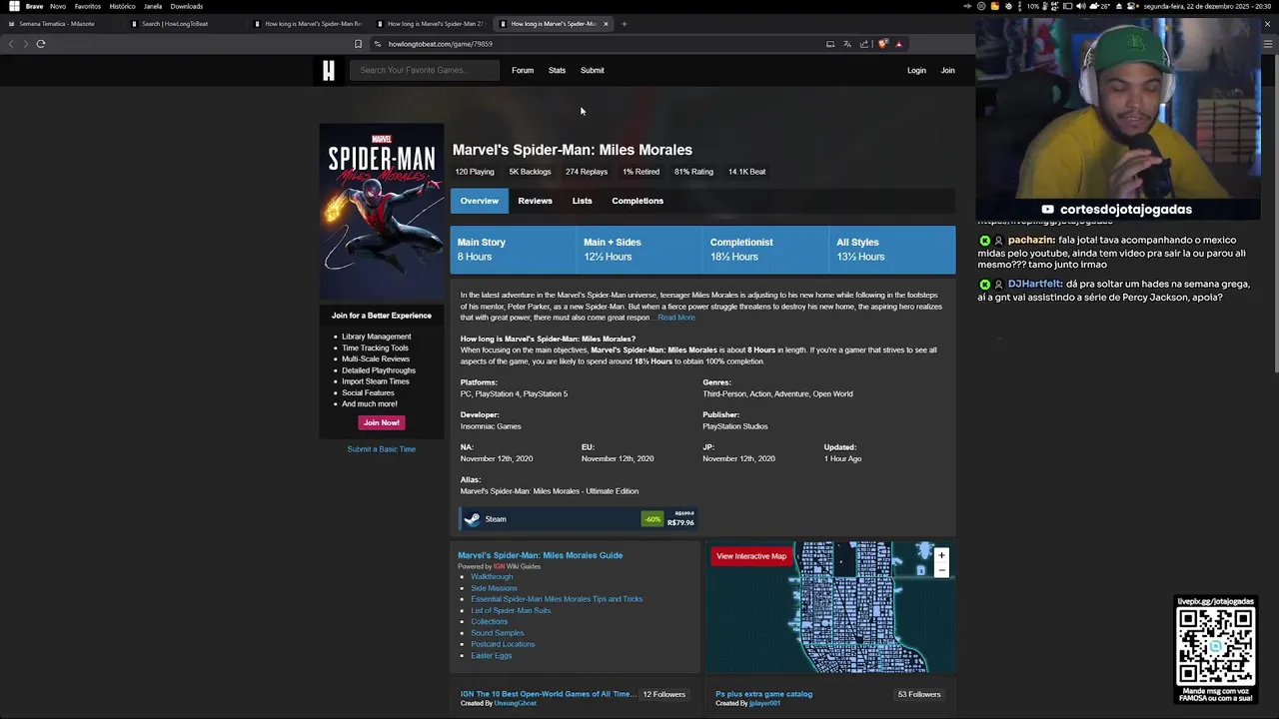Screen dimensions: 1279x719
Task: Click the translate page icon
Action: pos(847,44)
